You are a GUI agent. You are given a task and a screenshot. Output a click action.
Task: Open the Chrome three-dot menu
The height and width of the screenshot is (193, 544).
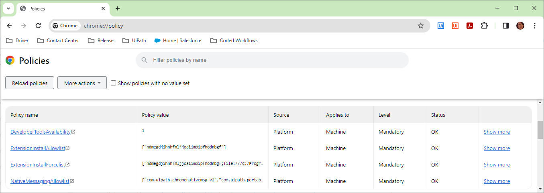535,26
